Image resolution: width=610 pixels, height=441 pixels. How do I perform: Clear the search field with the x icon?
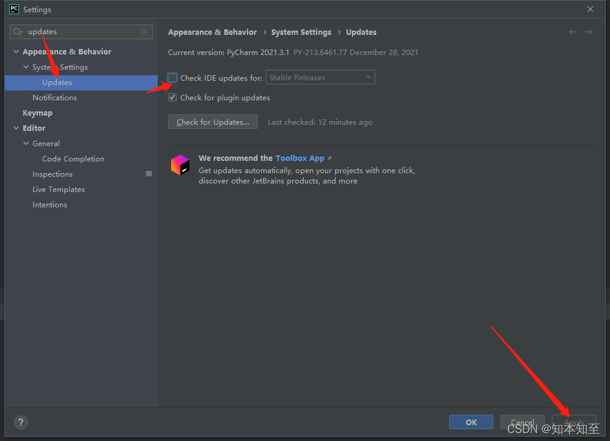(144, 32)
